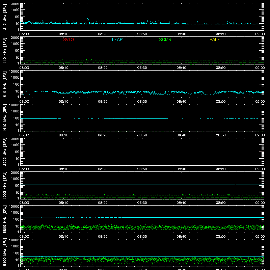Select the 2695 MHz [SFU] axis title

[x=4, y=152]
